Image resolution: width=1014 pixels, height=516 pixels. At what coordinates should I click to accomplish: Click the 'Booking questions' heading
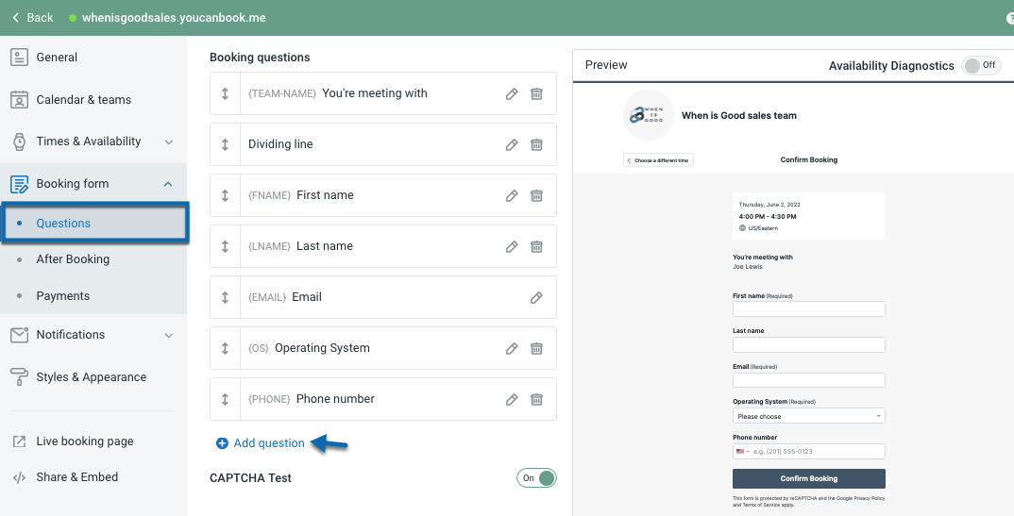tap(260, 58)
